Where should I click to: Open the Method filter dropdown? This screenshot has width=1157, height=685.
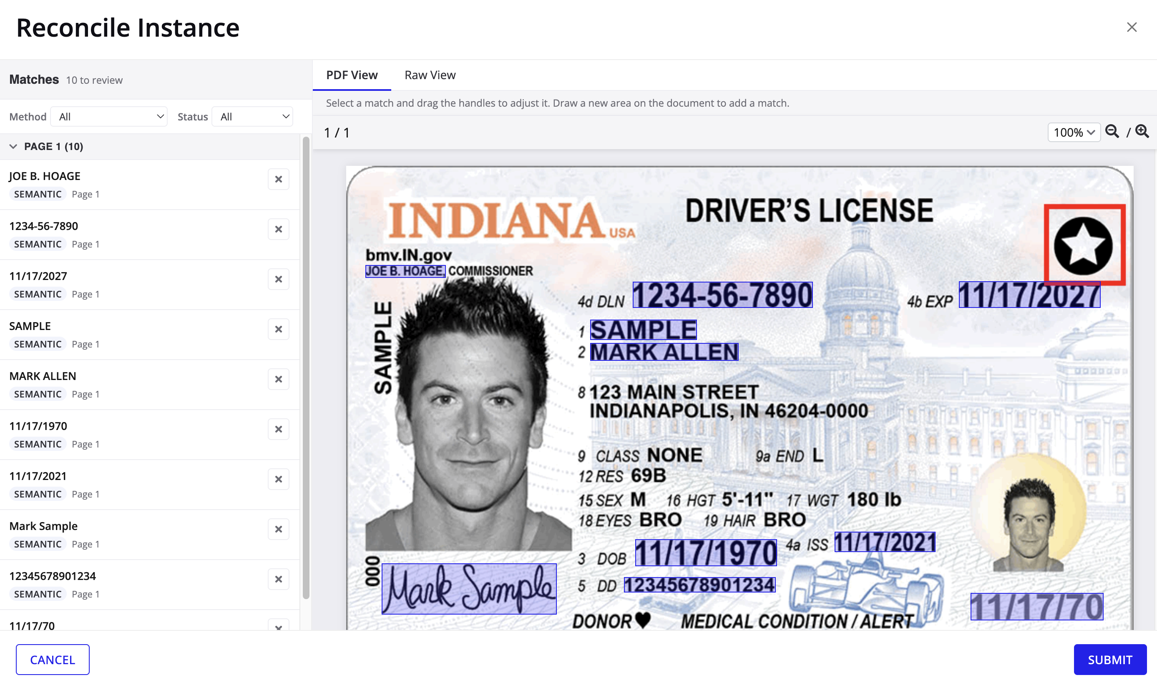108,116
